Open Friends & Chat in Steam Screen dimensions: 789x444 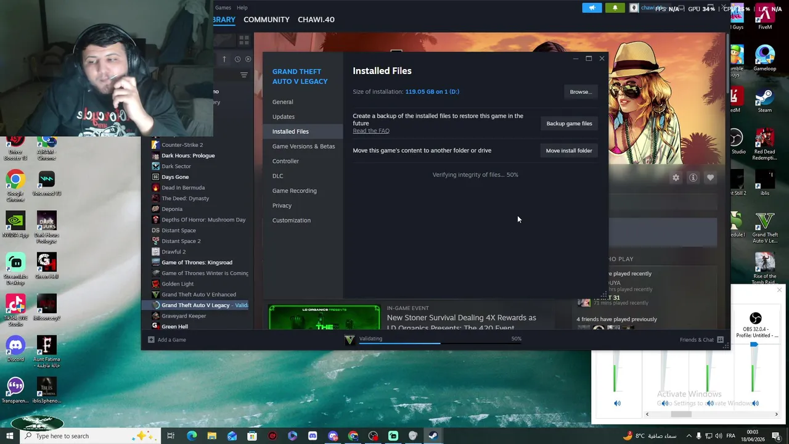coord(697,340)
